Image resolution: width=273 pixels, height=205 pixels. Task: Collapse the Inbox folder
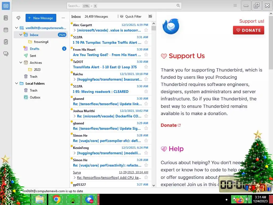(21, 35)
